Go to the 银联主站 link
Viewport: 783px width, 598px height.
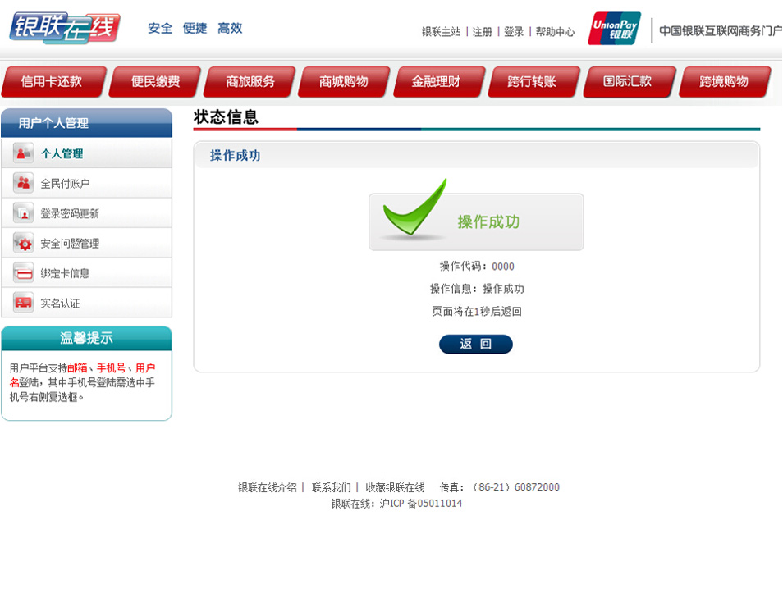click(441, 32)
